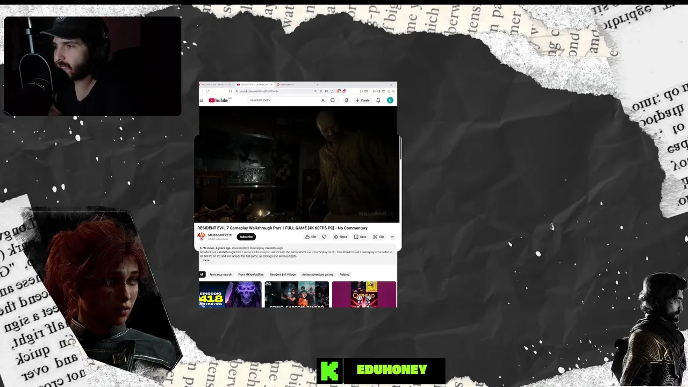The image size is (688, 387).
Task: Share the video
Action: click(340, 237)
